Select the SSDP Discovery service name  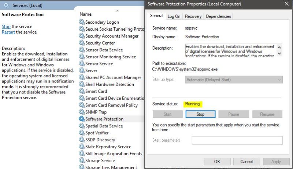tap(100, 140)
